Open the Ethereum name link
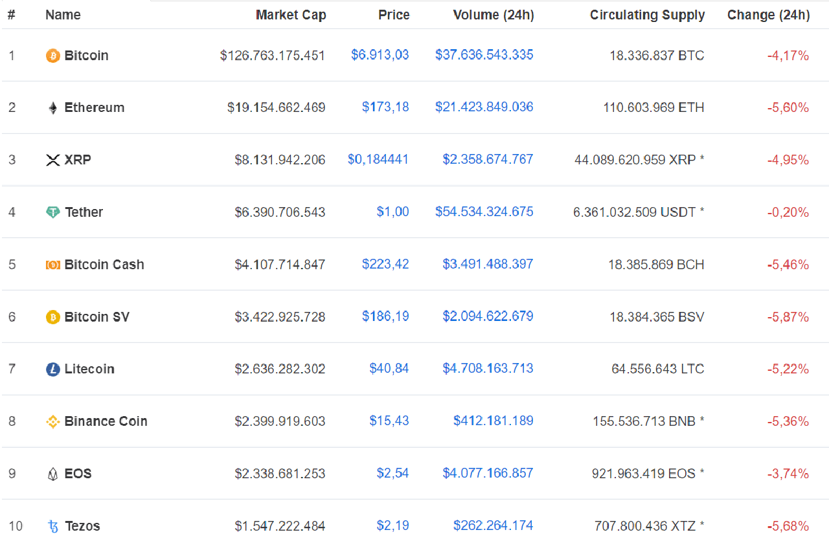 point(95,107)
